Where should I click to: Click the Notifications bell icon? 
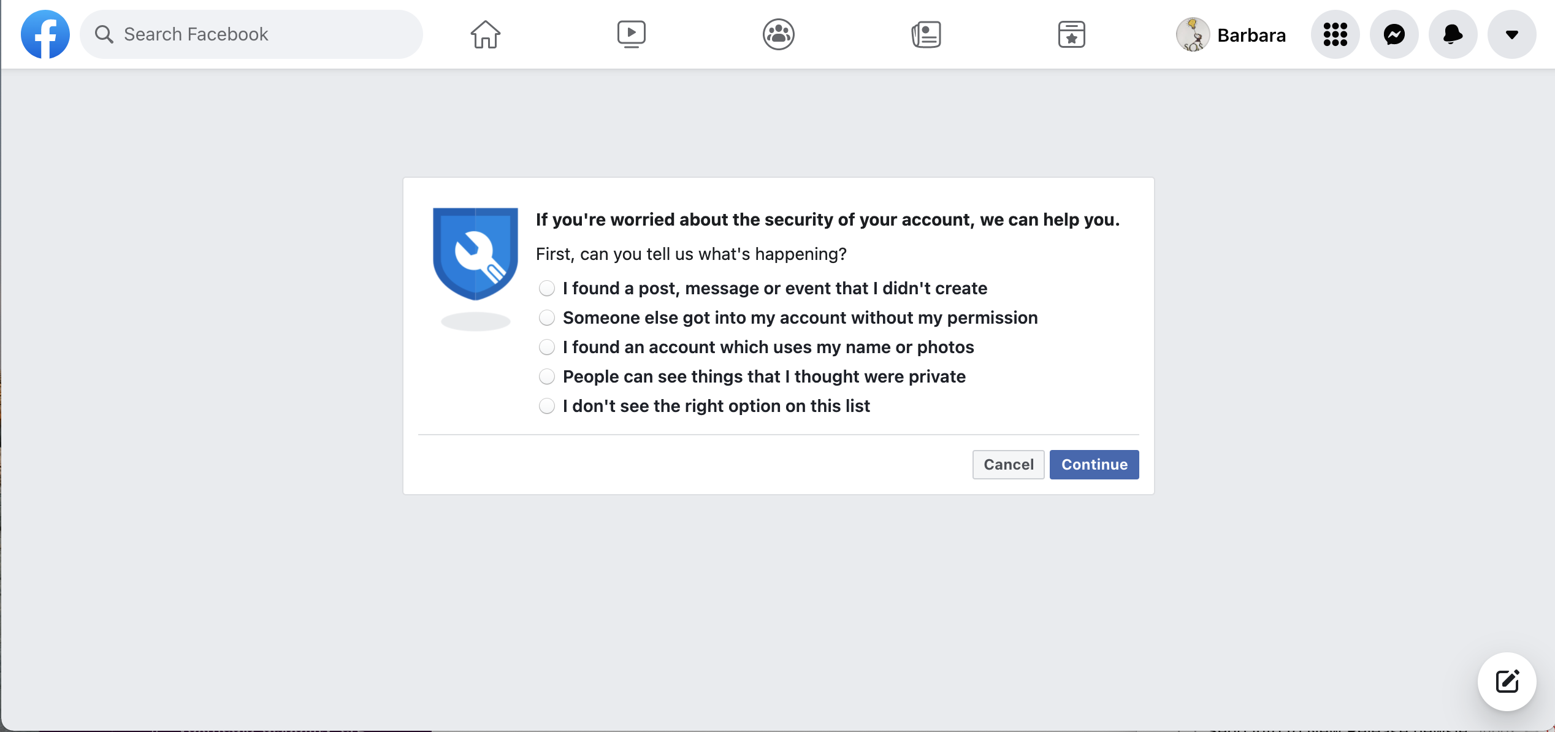coord(1452,35)
